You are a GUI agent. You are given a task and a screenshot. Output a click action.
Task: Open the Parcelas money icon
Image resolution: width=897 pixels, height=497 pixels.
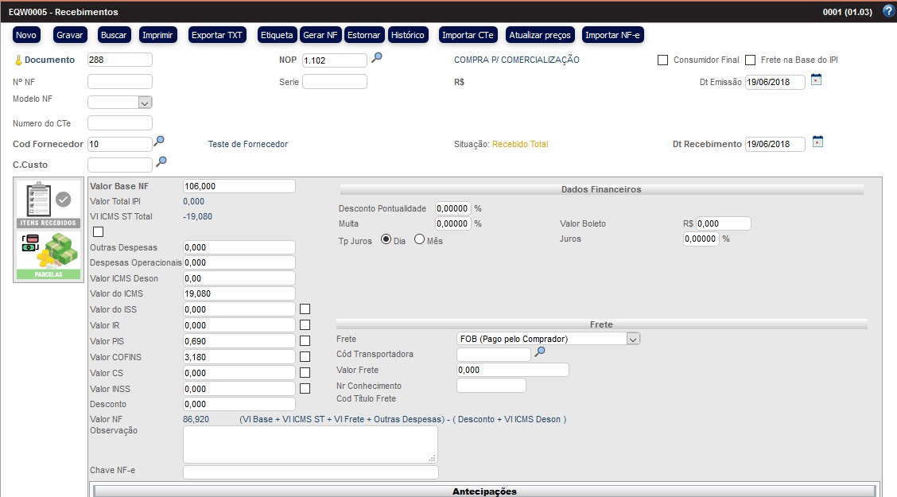click(49, 256)
